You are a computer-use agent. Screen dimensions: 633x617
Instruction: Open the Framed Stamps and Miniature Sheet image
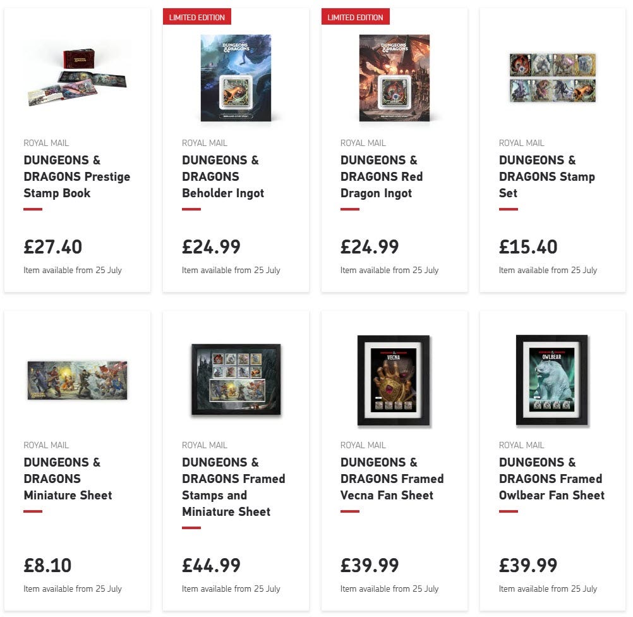pos(236,379)
